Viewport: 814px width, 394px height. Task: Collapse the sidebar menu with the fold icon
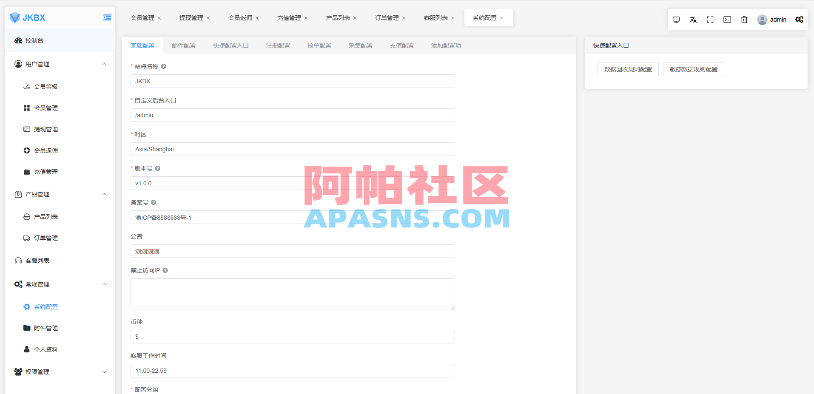tap(107, 17)
